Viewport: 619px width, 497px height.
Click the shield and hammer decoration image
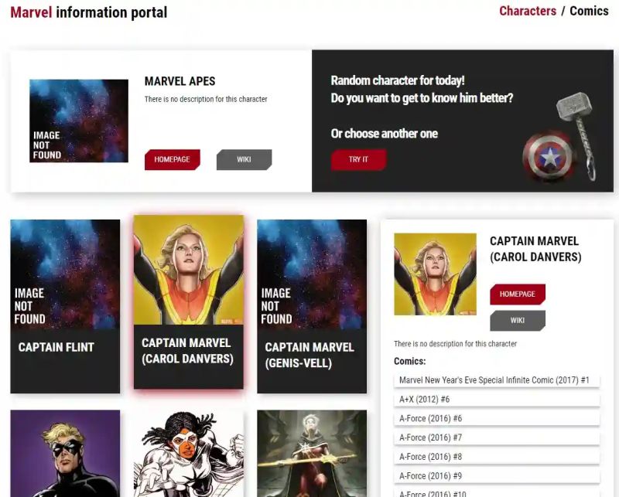[559, 138]
